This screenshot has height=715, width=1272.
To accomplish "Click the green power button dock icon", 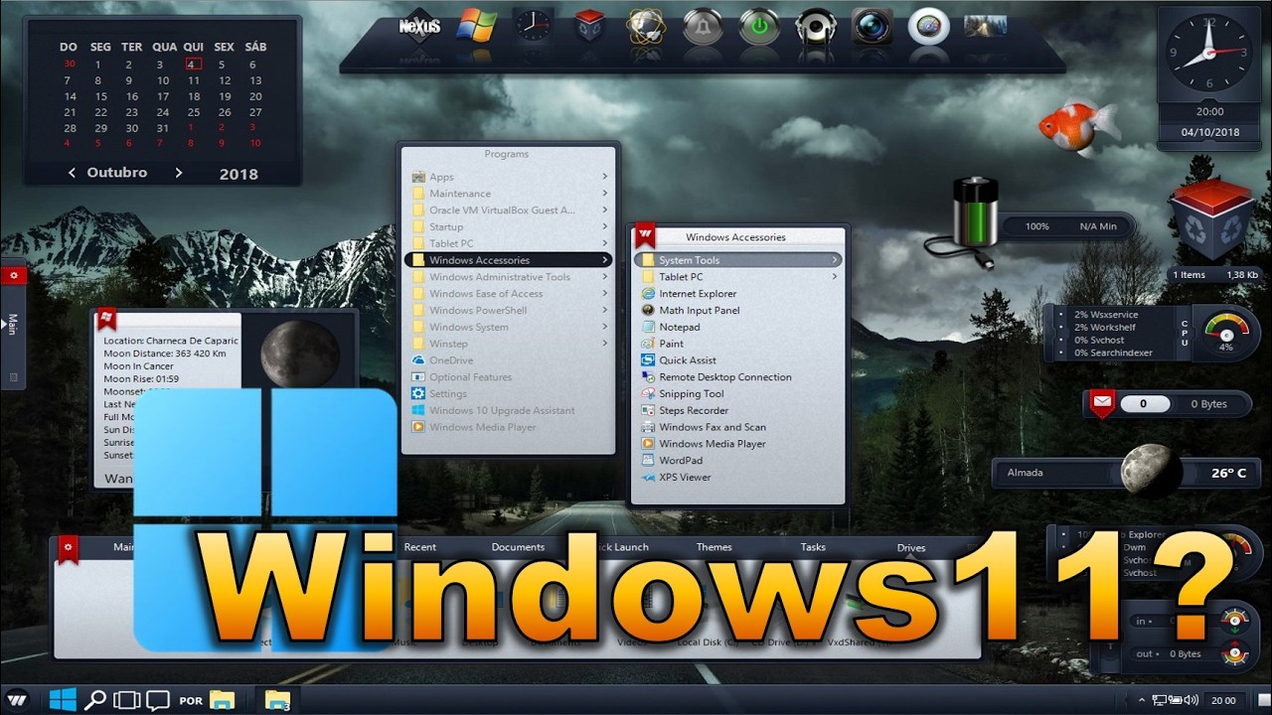I will 759,27.
